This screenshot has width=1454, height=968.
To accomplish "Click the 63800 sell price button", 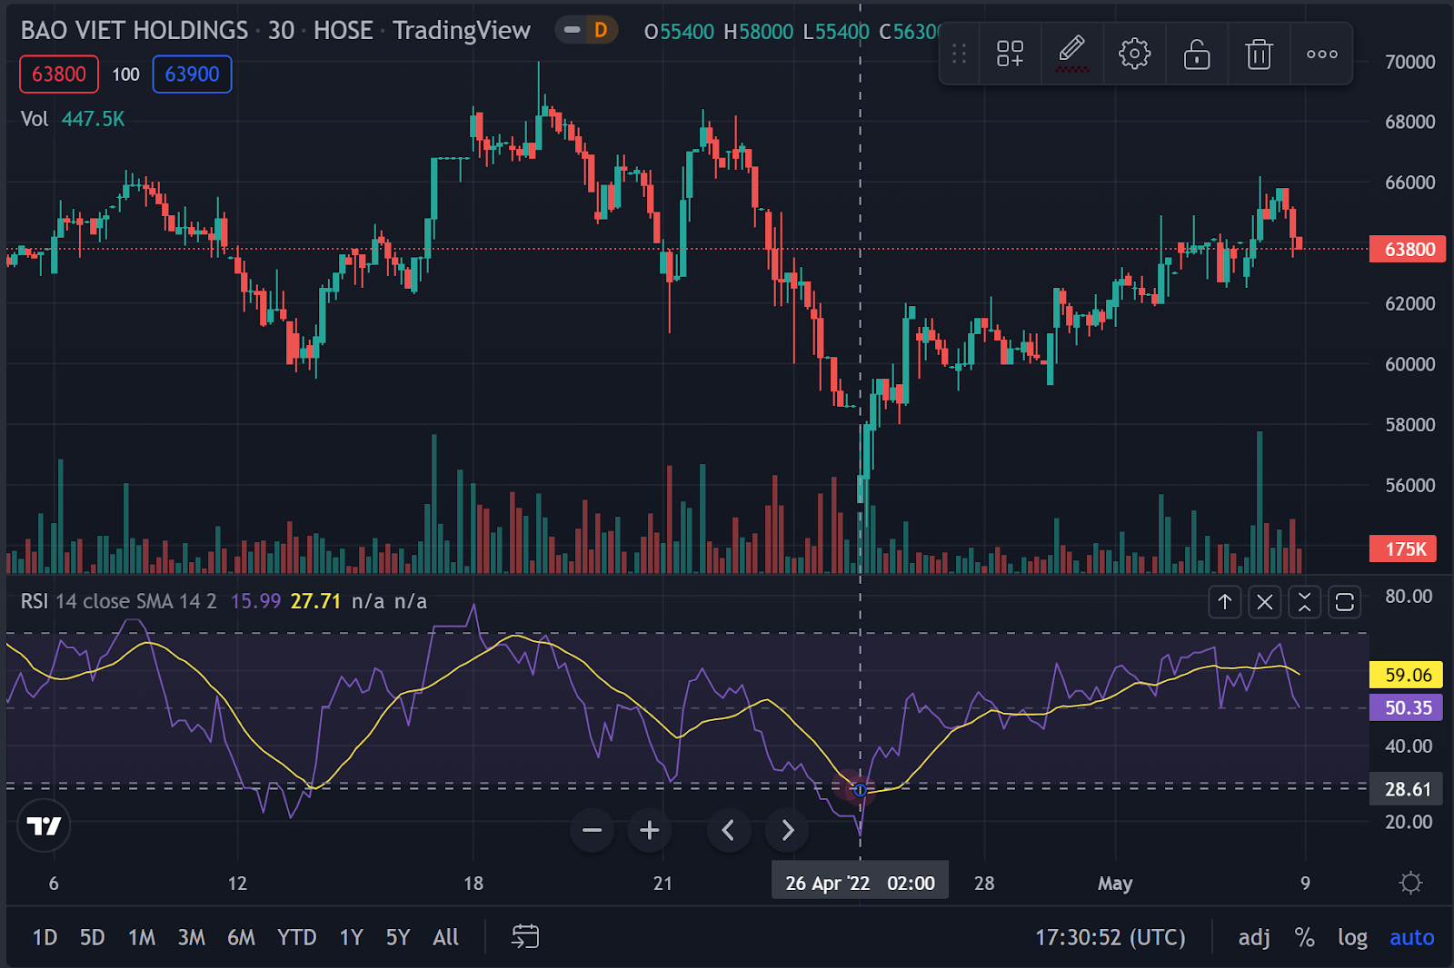I will coord(59,74).
